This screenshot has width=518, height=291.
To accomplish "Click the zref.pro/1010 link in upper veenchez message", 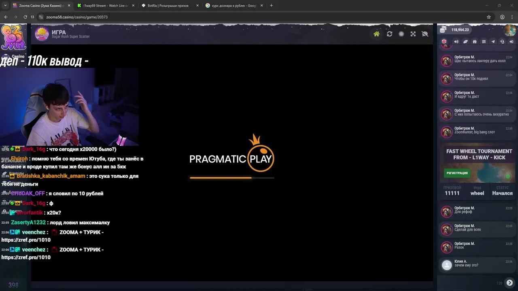I will [26, 240].
